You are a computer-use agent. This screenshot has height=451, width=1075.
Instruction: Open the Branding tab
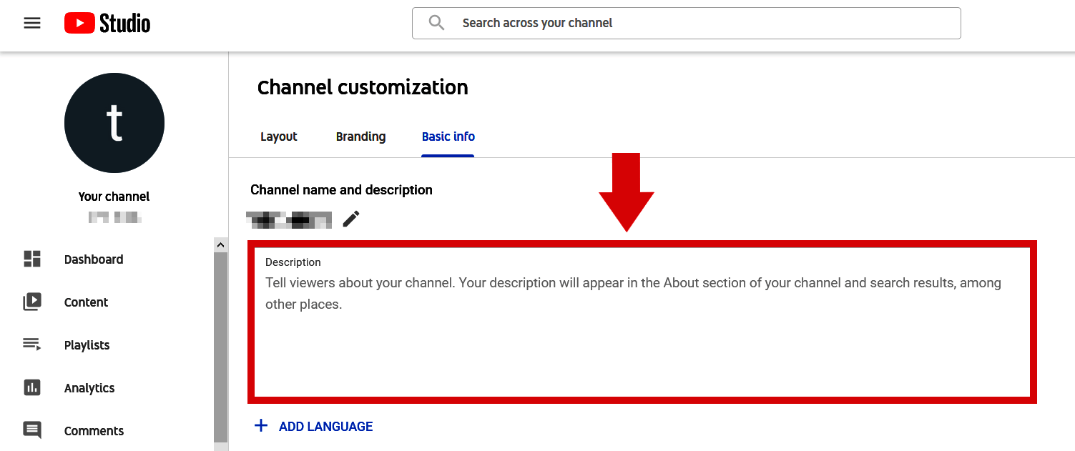[360, 137]
